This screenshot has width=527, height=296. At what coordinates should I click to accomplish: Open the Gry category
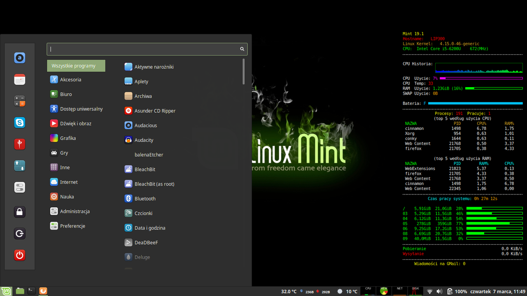tap(76, 153)
